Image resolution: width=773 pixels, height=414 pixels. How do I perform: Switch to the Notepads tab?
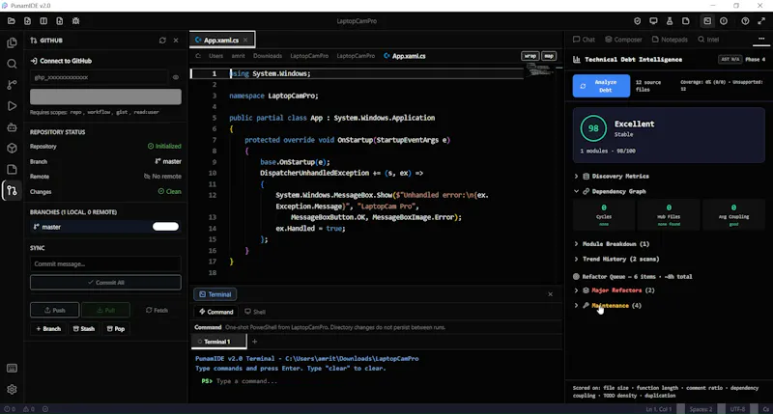click(670, 40)
